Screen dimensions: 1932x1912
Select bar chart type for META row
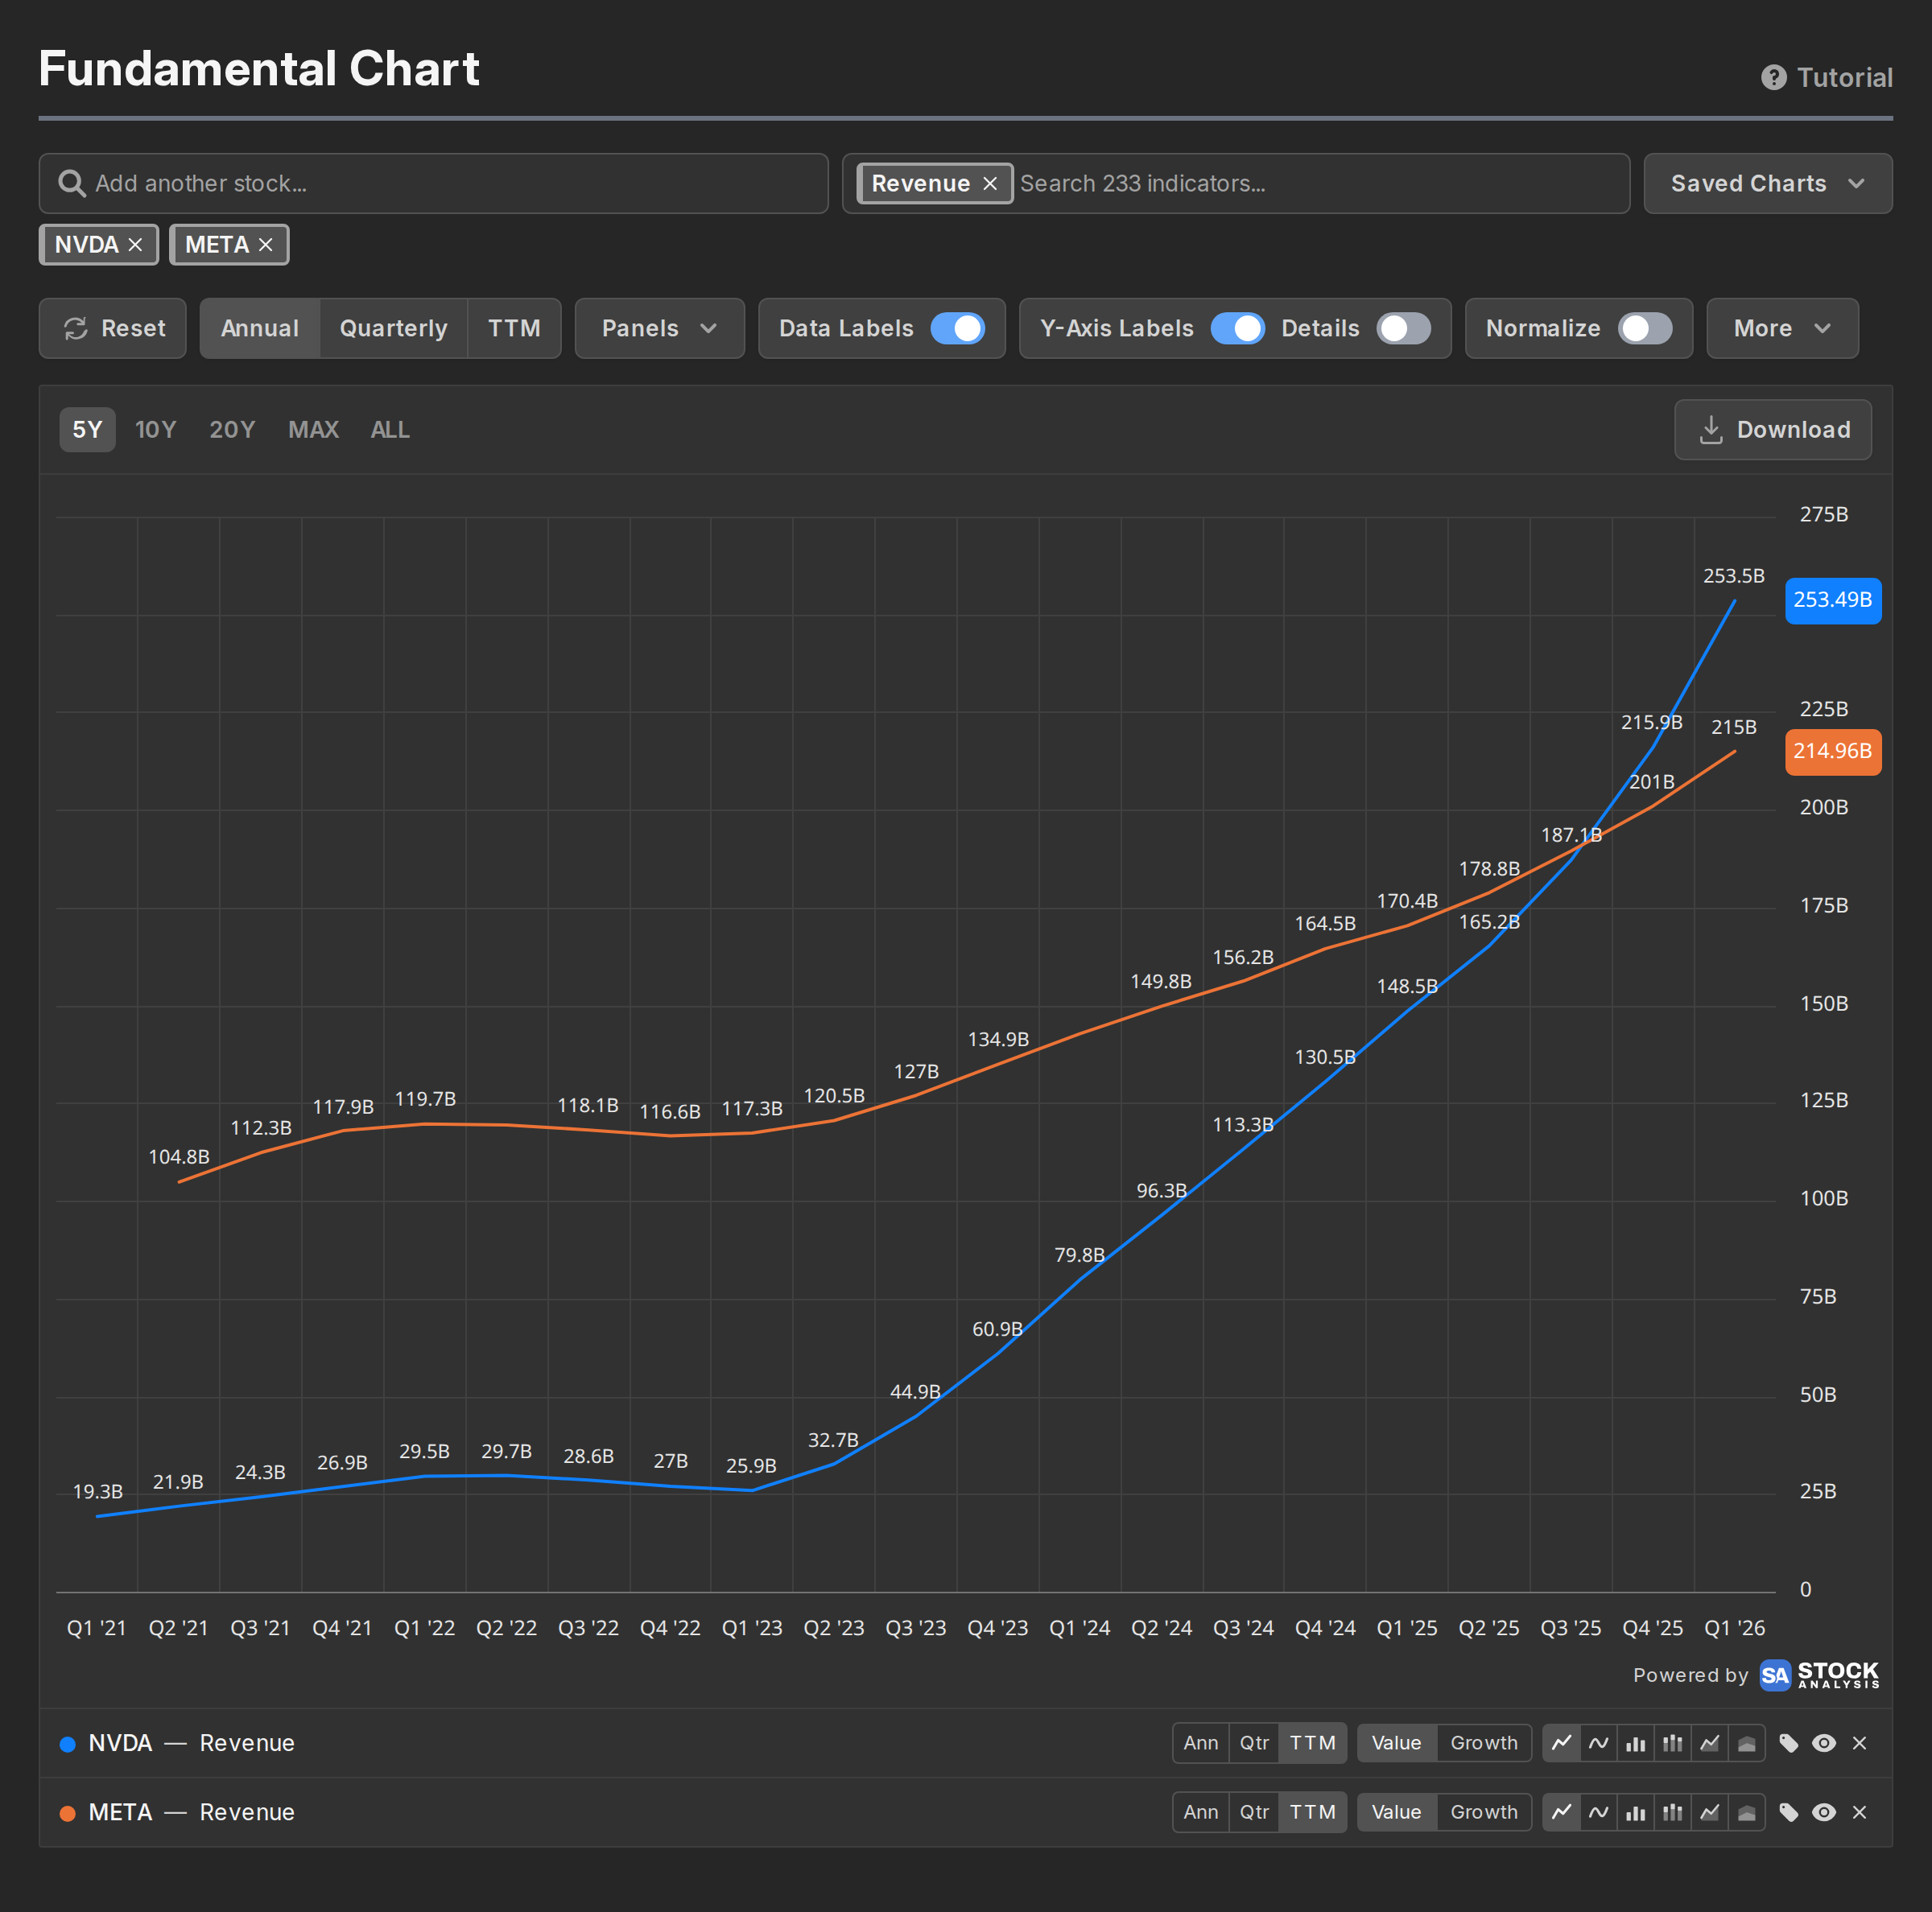click(1636, 1812)
